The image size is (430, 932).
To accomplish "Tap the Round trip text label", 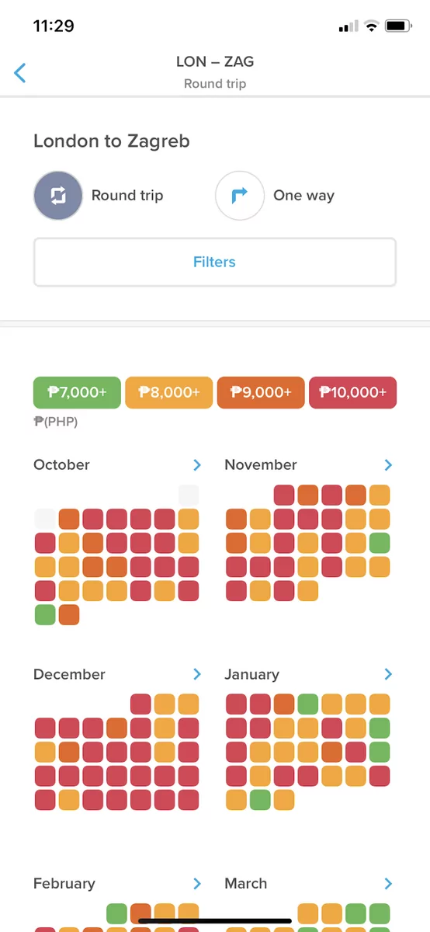I will (x=127, y=196).
